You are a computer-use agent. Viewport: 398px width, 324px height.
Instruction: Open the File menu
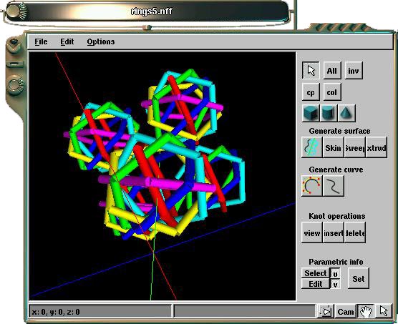(41, 41)
